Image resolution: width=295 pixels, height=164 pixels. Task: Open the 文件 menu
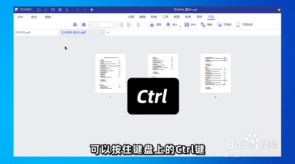[20, 17]
